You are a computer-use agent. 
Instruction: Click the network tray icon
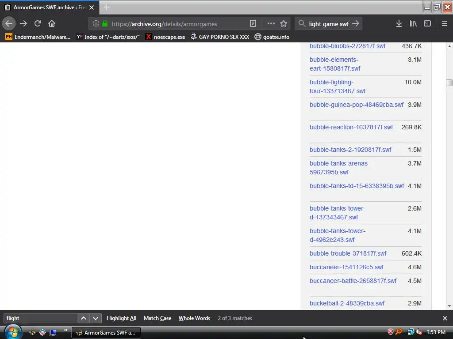coord(411,332)
